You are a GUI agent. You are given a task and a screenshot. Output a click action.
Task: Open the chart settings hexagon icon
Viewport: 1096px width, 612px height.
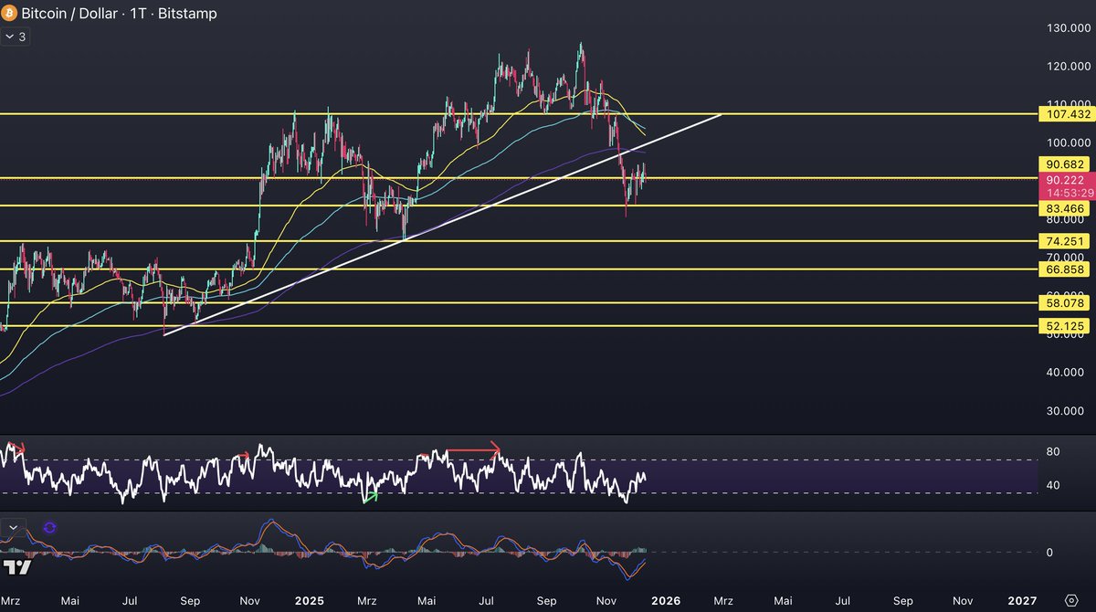pos(1070,601)
